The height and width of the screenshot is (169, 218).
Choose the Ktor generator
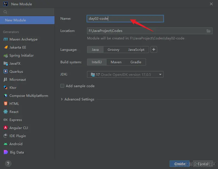pyautogui.click(x=10, y=88)
